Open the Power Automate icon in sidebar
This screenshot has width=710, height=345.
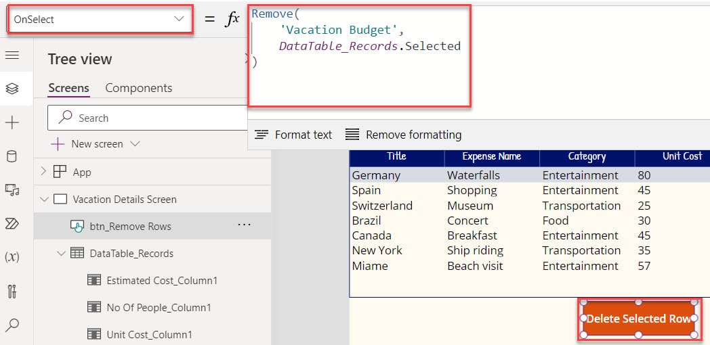point(12,223)
